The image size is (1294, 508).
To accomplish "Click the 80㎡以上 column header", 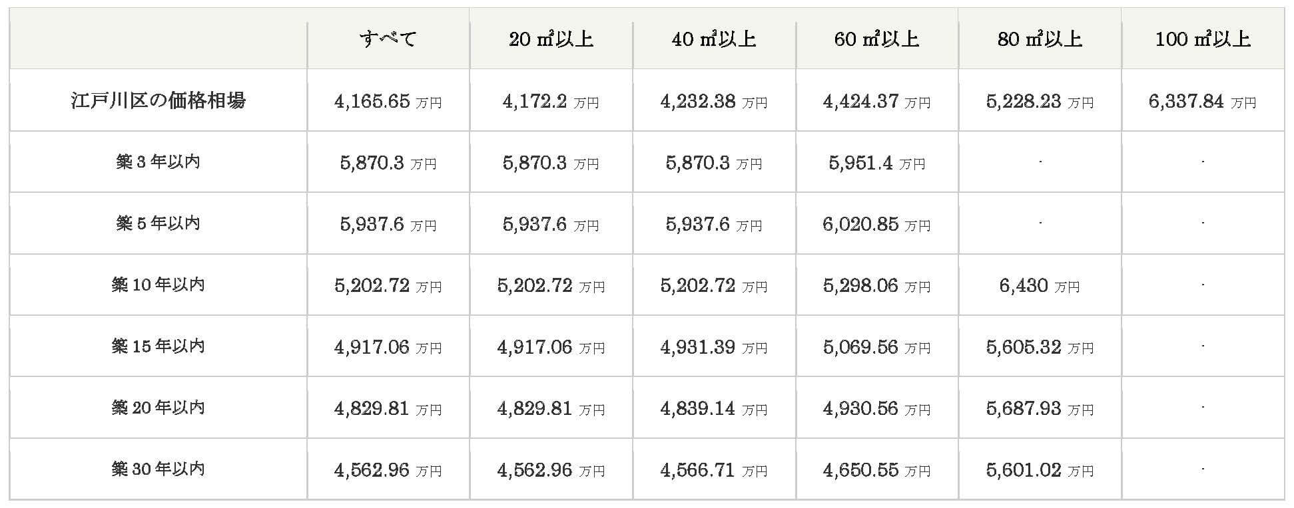I will pos(1040,39).
